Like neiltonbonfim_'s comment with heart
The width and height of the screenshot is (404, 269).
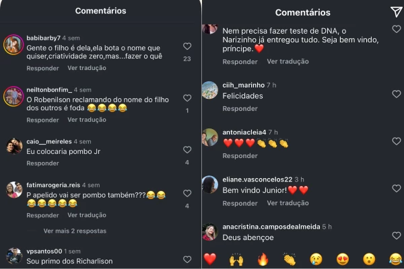tap(187, 98)
